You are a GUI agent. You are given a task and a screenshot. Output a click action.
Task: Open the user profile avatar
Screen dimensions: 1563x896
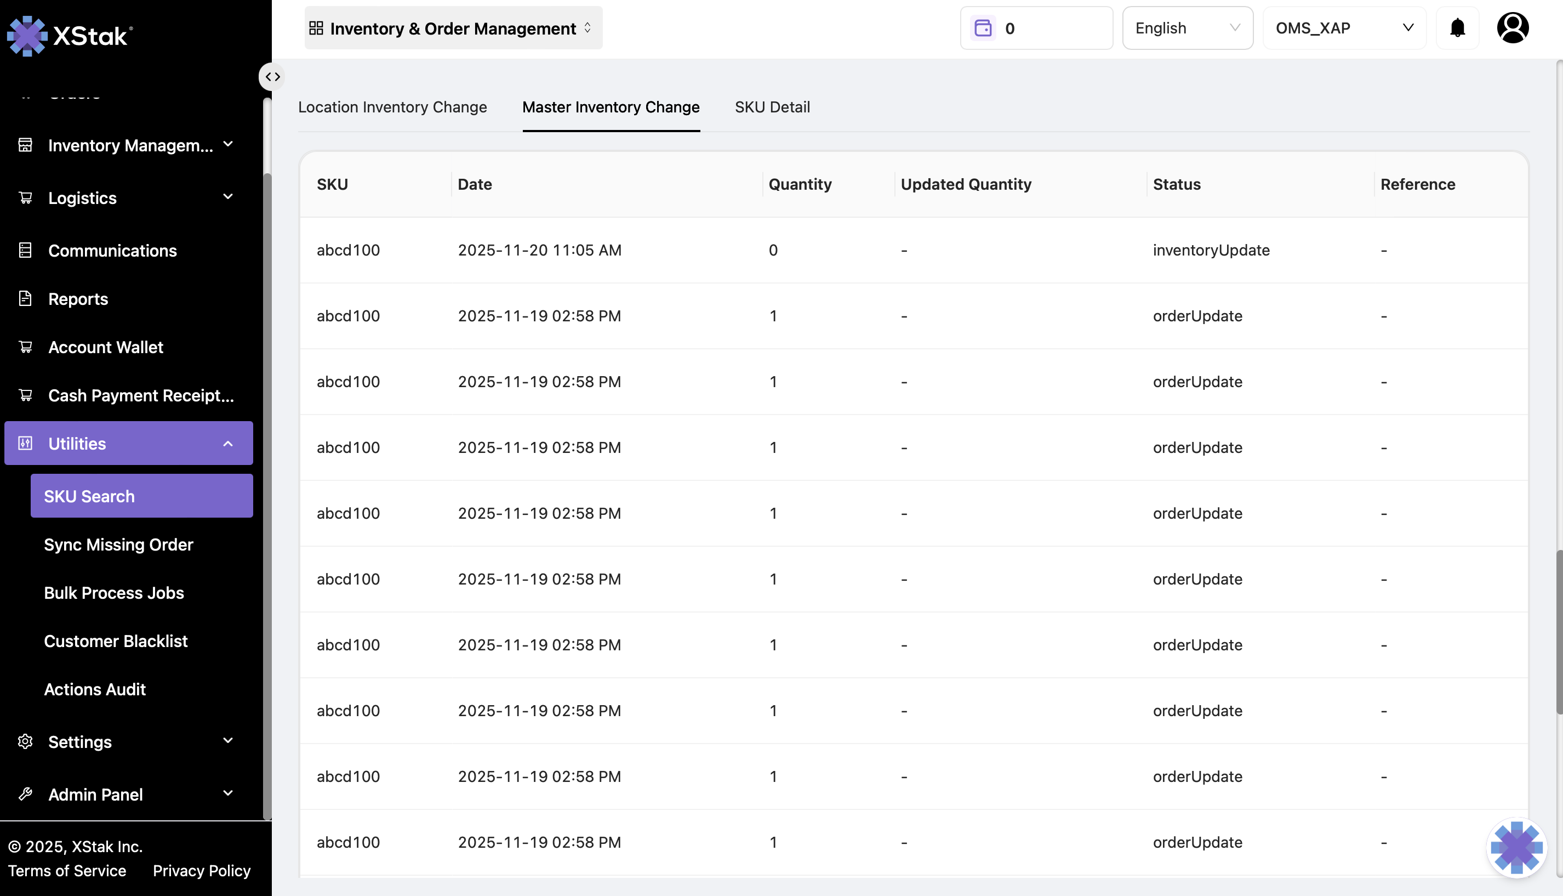pos(1512,29)
